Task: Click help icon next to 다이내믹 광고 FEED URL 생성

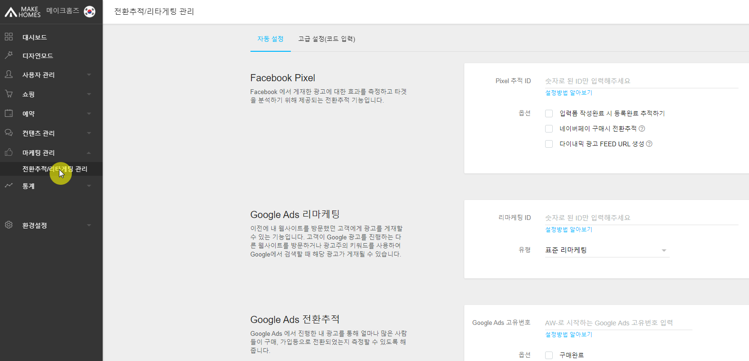Action: click(649, 144)
